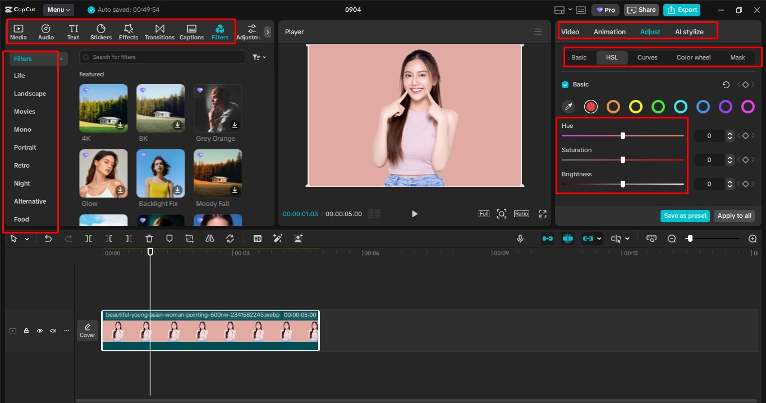Click the background removal person icon

pos(298,238)
